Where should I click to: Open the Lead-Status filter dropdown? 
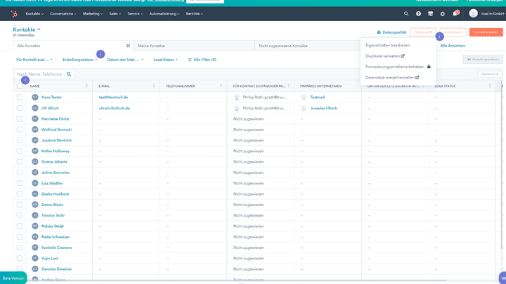pos(166,60)
